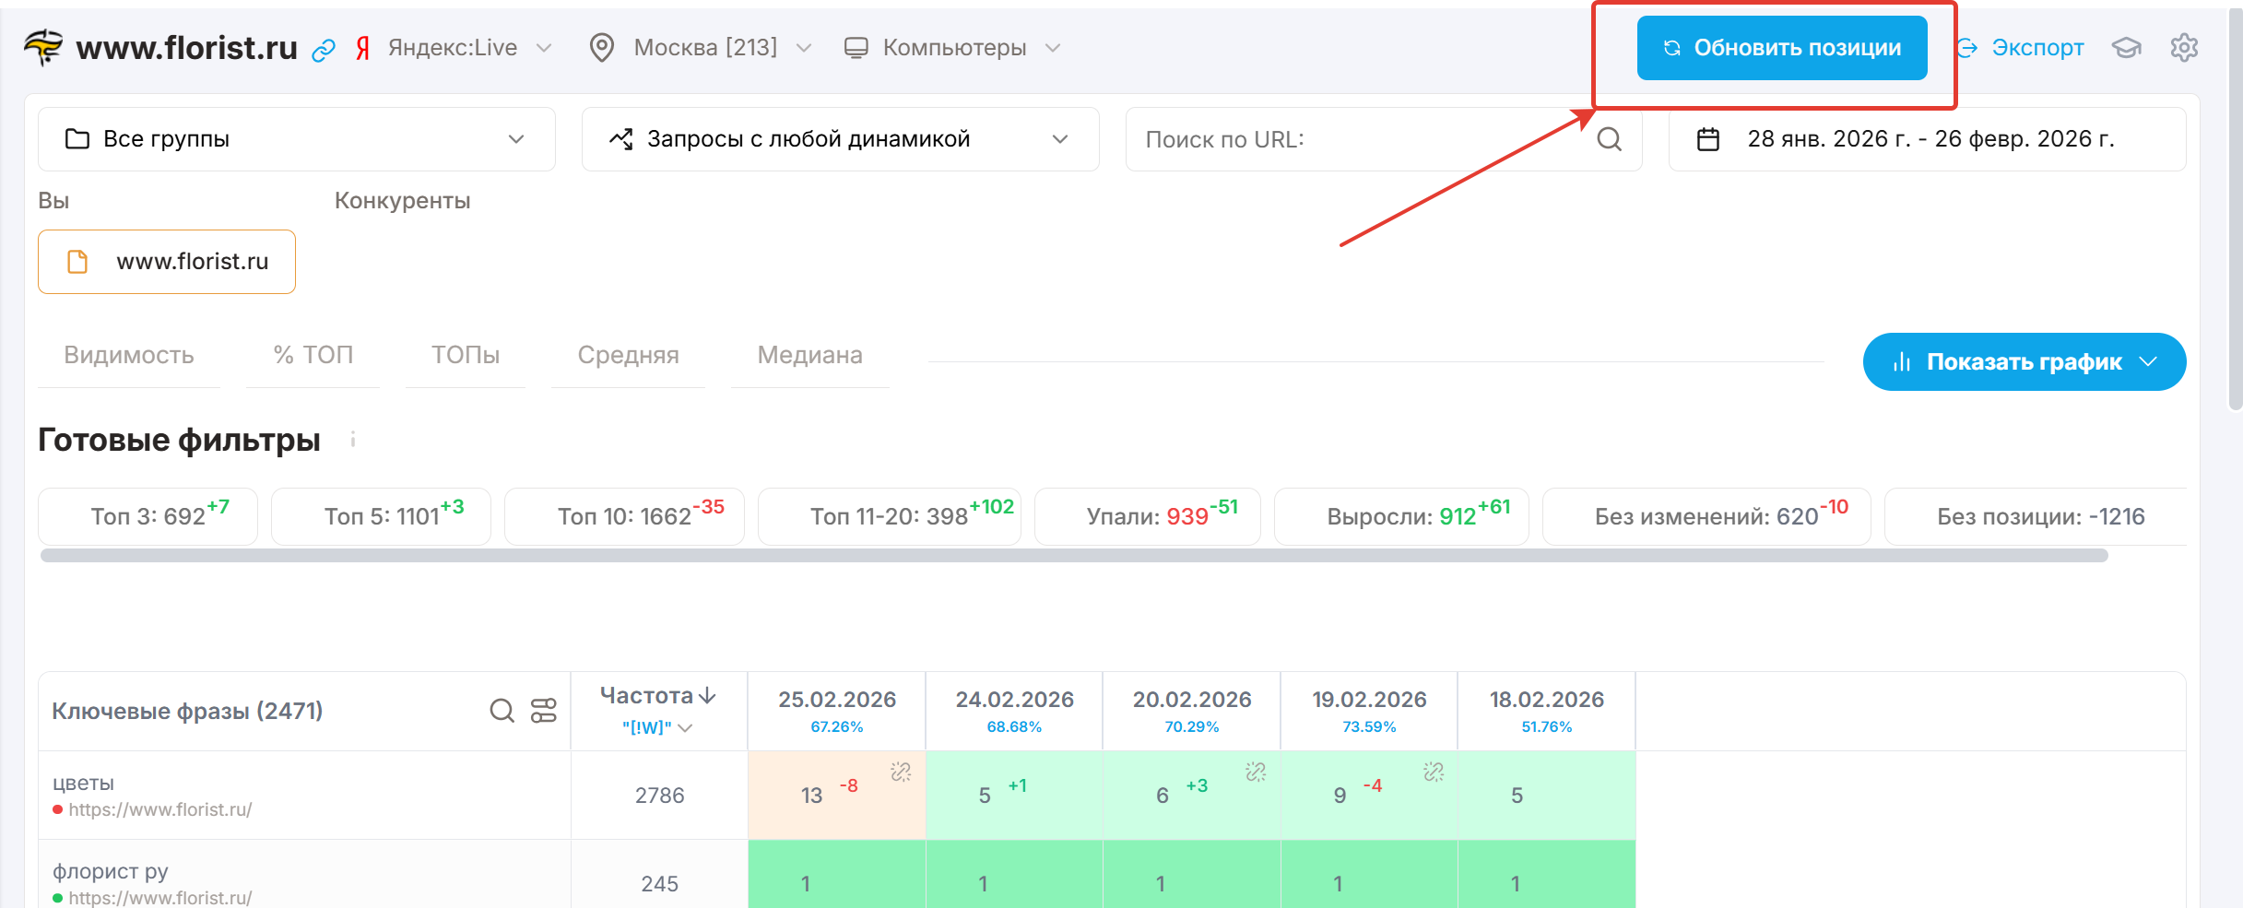Image resolution: width=2243 pixels, height=908 pixels.
Task: Open key phrase filter settings icon
Action: click(544, 711)
